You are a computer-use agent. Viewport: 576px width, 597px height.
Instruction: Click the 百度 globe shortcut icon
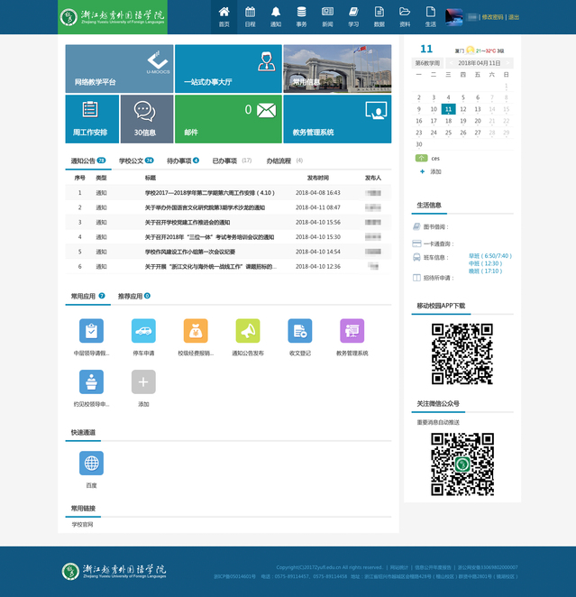pos(91,464)
